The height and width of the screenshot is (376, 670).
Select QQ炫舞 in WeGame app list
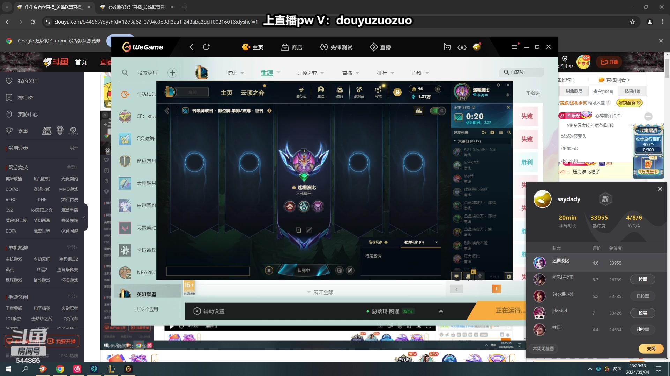click(137, 139)
